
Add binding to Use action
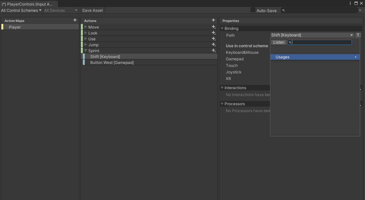click(213, 39)
